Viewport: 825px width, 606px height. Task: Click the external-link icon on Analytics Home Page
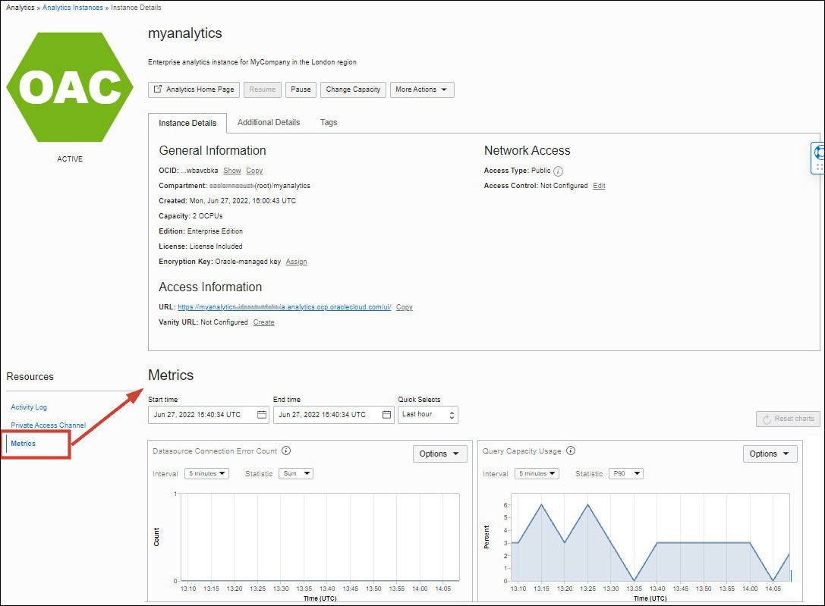point(157,89)
